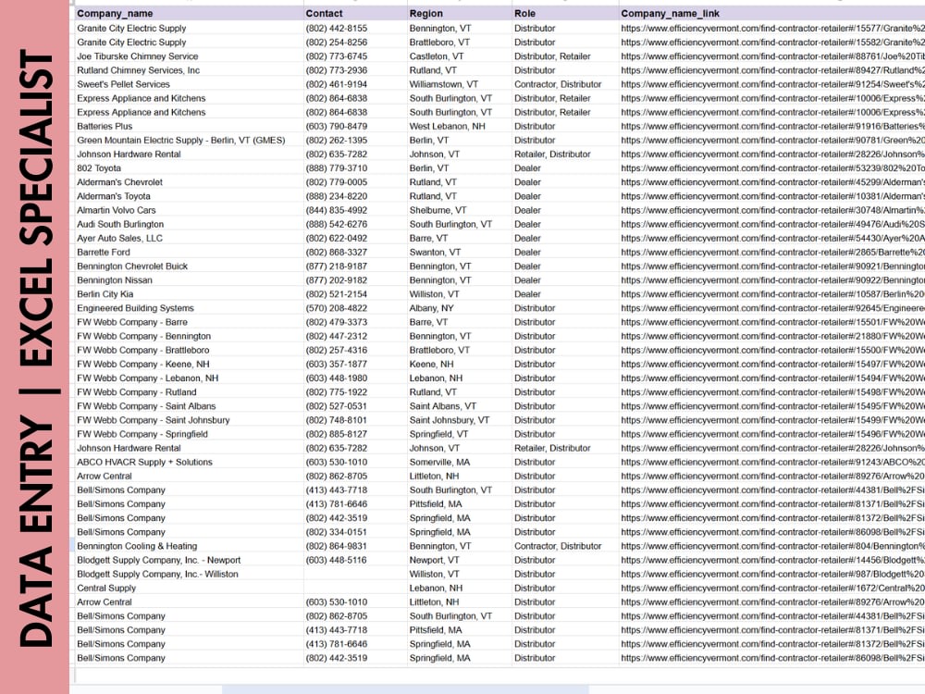Image resolution: width=925 pixels, height=694 pixels.
Task: Click the Albany, NY region cell
Action: point(460,308)
